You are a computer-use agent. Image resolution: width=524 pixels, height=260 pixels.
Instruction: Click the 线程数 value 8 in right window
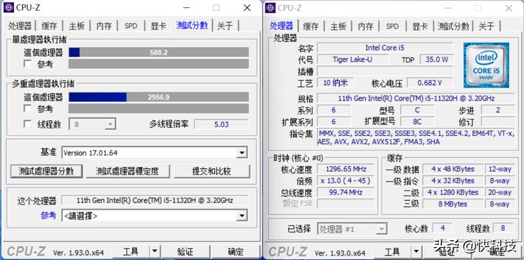tap(502, 229)
